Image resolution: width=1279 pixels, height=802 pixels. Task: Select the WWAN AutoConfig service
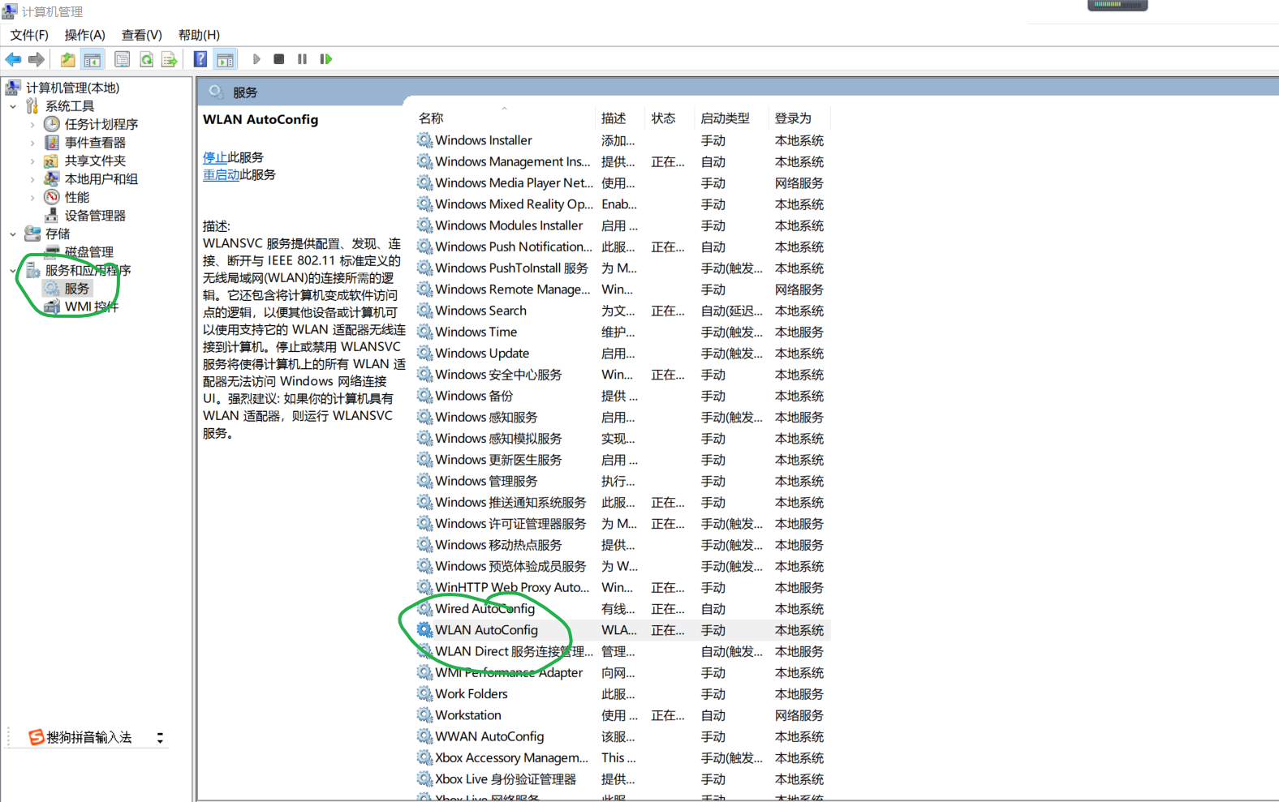coord(489,736)
